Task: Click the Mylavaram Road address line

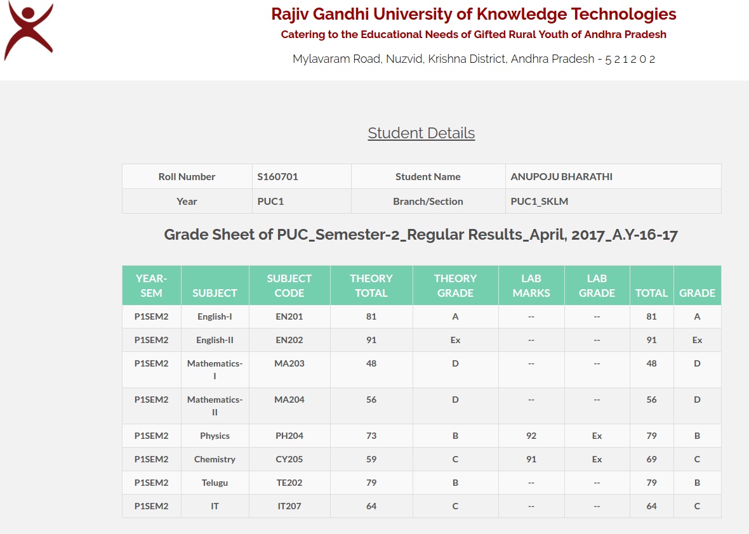Action: click(x=474, y=59)
